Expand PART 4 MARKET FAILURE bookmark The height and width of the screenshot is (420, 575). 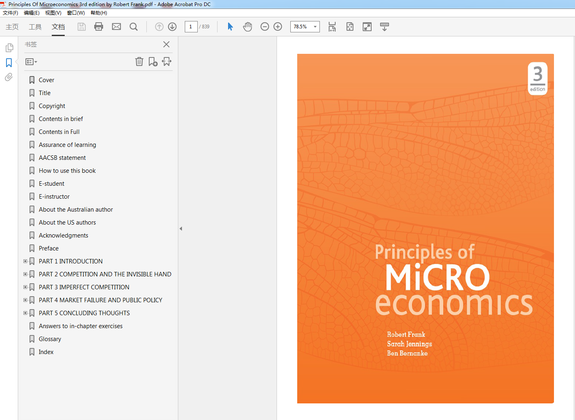point(25,300)
